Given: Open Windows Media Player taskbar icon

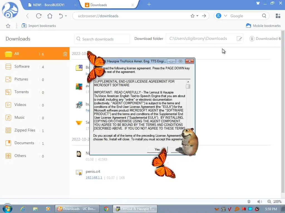Looking at the screenshot, I should pyautogui.click(x=48, y=209).
